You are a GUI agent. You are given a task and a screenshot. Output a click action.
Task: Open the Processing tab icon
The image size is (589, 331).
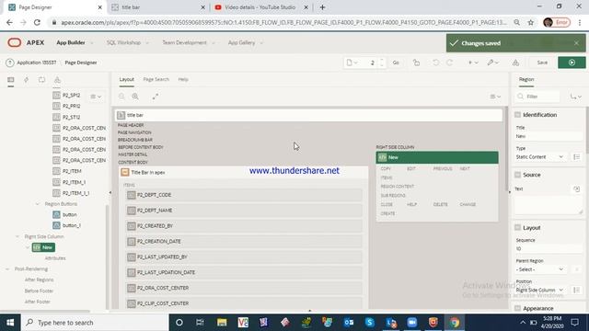click(x=41, y=80)
